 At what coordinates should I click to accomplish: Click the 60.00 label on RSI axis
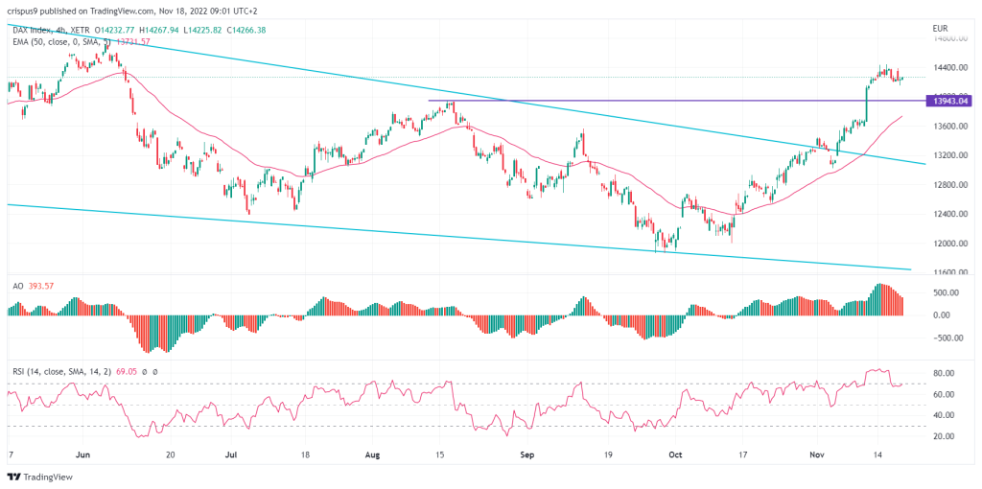tap(944, 394)
